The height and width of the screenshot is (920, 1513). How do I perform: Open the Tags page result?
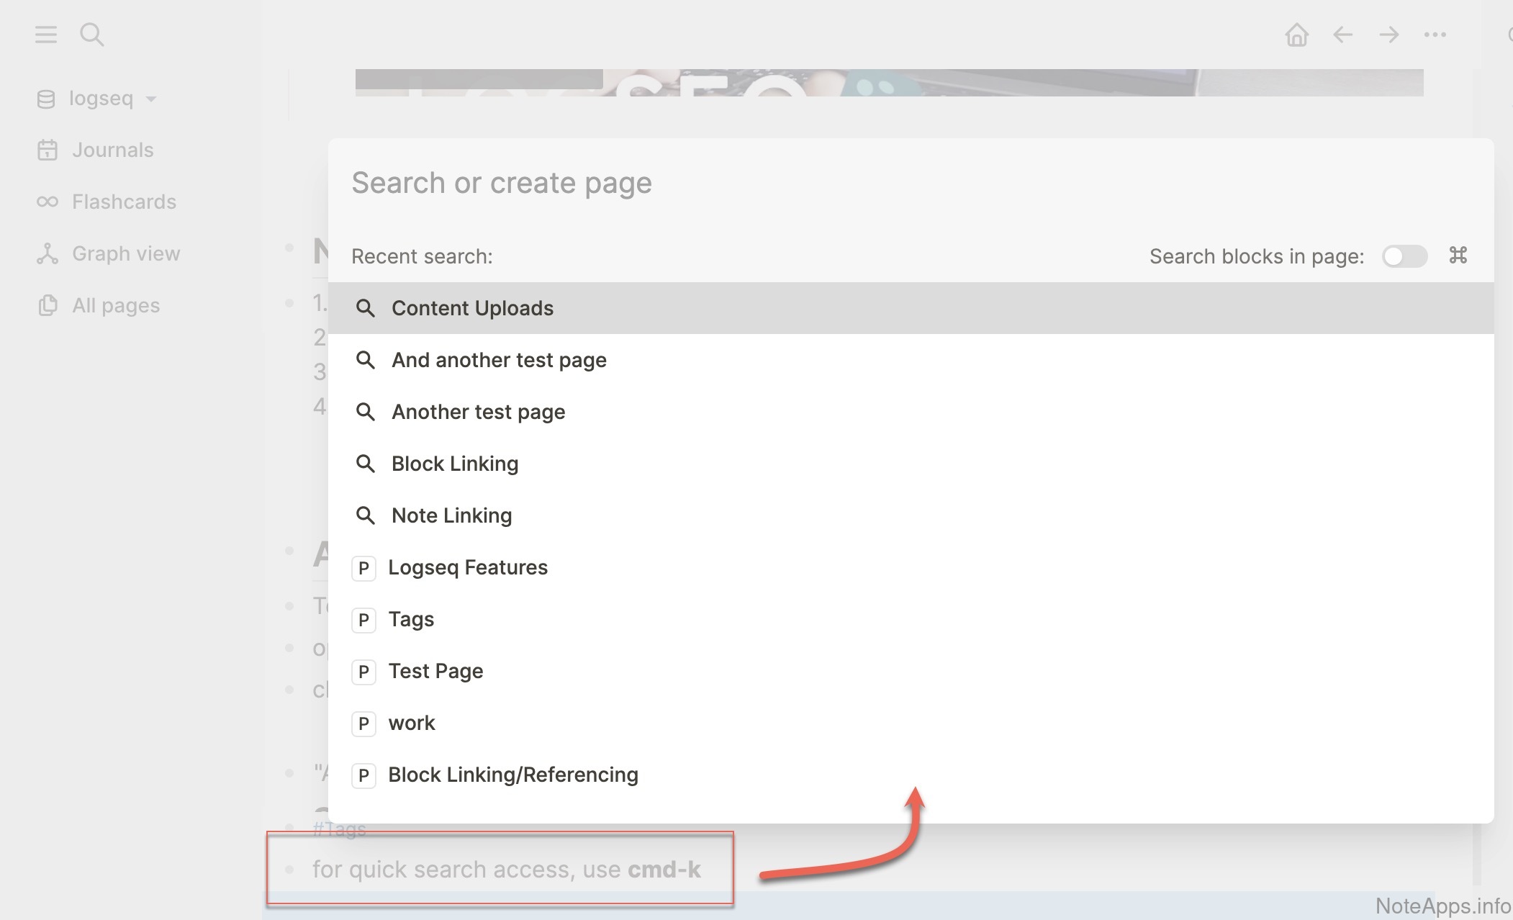click(411, 619)
